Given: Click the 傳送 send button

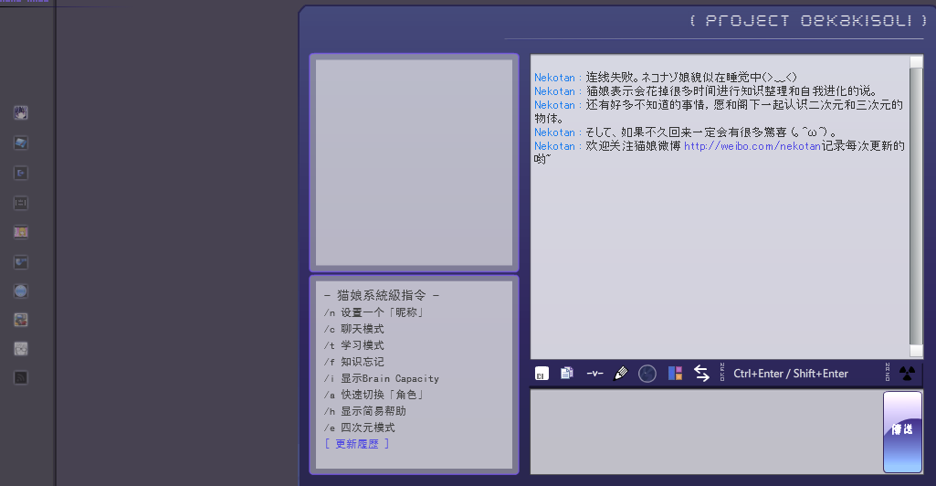Looking at the screenshot, I should [x=902, y=432].
